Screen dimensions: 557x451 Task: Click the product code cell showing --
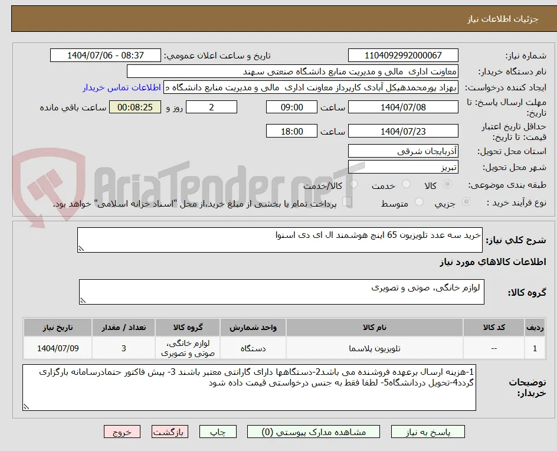click(494, 348)
